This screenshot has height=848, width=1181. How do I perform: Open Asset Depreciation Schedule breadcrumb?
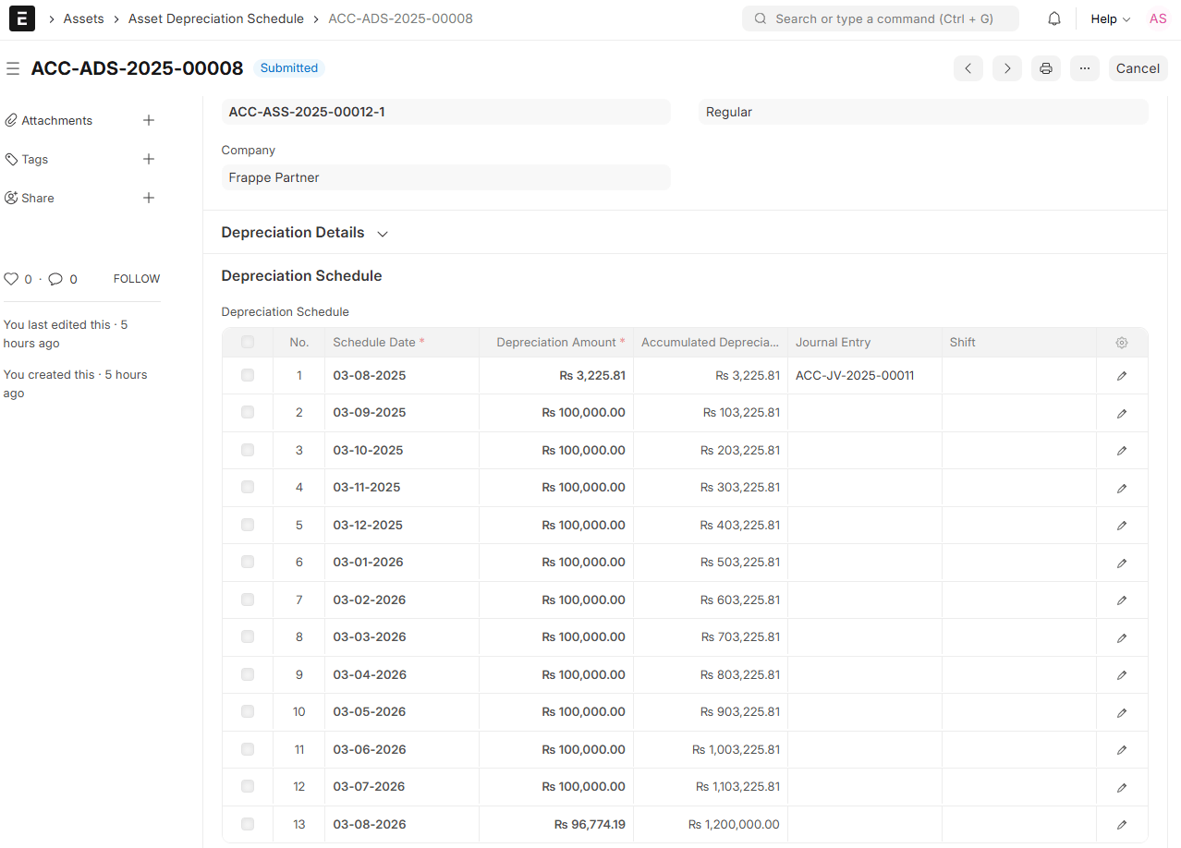point(216,18)
